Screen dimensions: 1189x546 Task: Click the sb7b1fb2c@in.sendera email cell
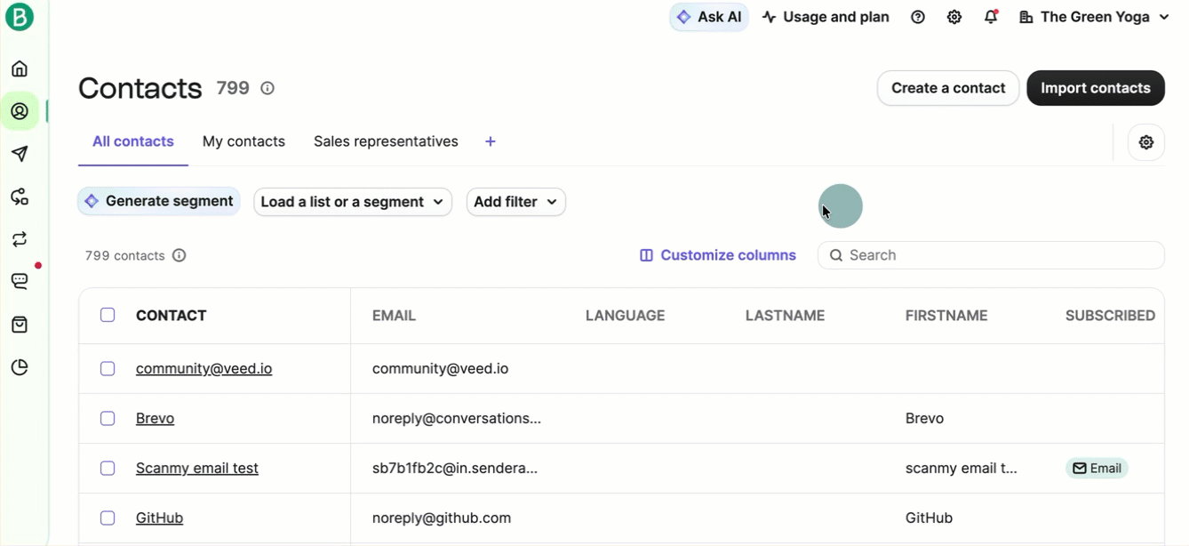[x=455, y=468]
